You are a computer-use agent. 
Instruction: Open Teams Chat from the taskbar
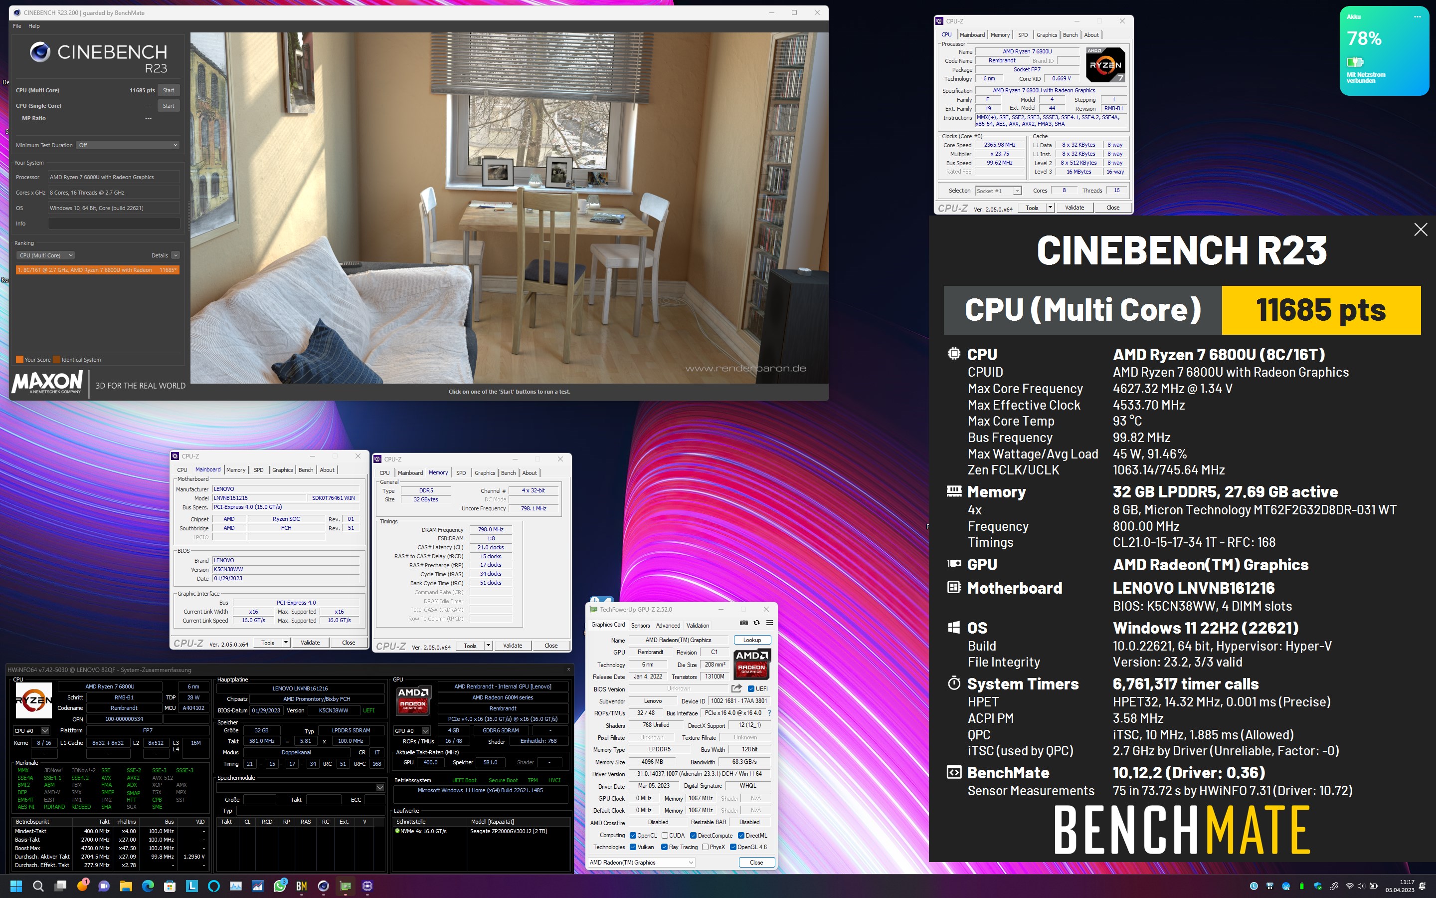tap(104, 886)
